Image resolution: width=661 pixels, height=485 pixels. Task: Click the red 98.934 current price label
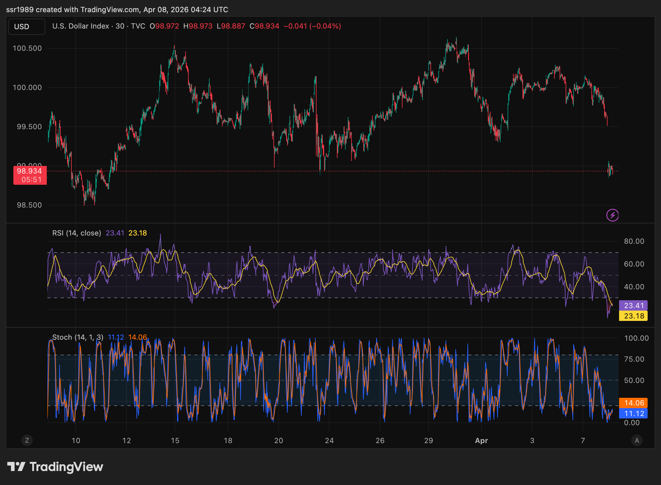click(x=29, y=171)
